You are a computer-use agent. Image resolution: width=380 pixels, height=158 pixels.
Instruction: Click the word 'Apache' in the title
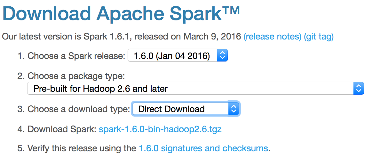(131, 14)
